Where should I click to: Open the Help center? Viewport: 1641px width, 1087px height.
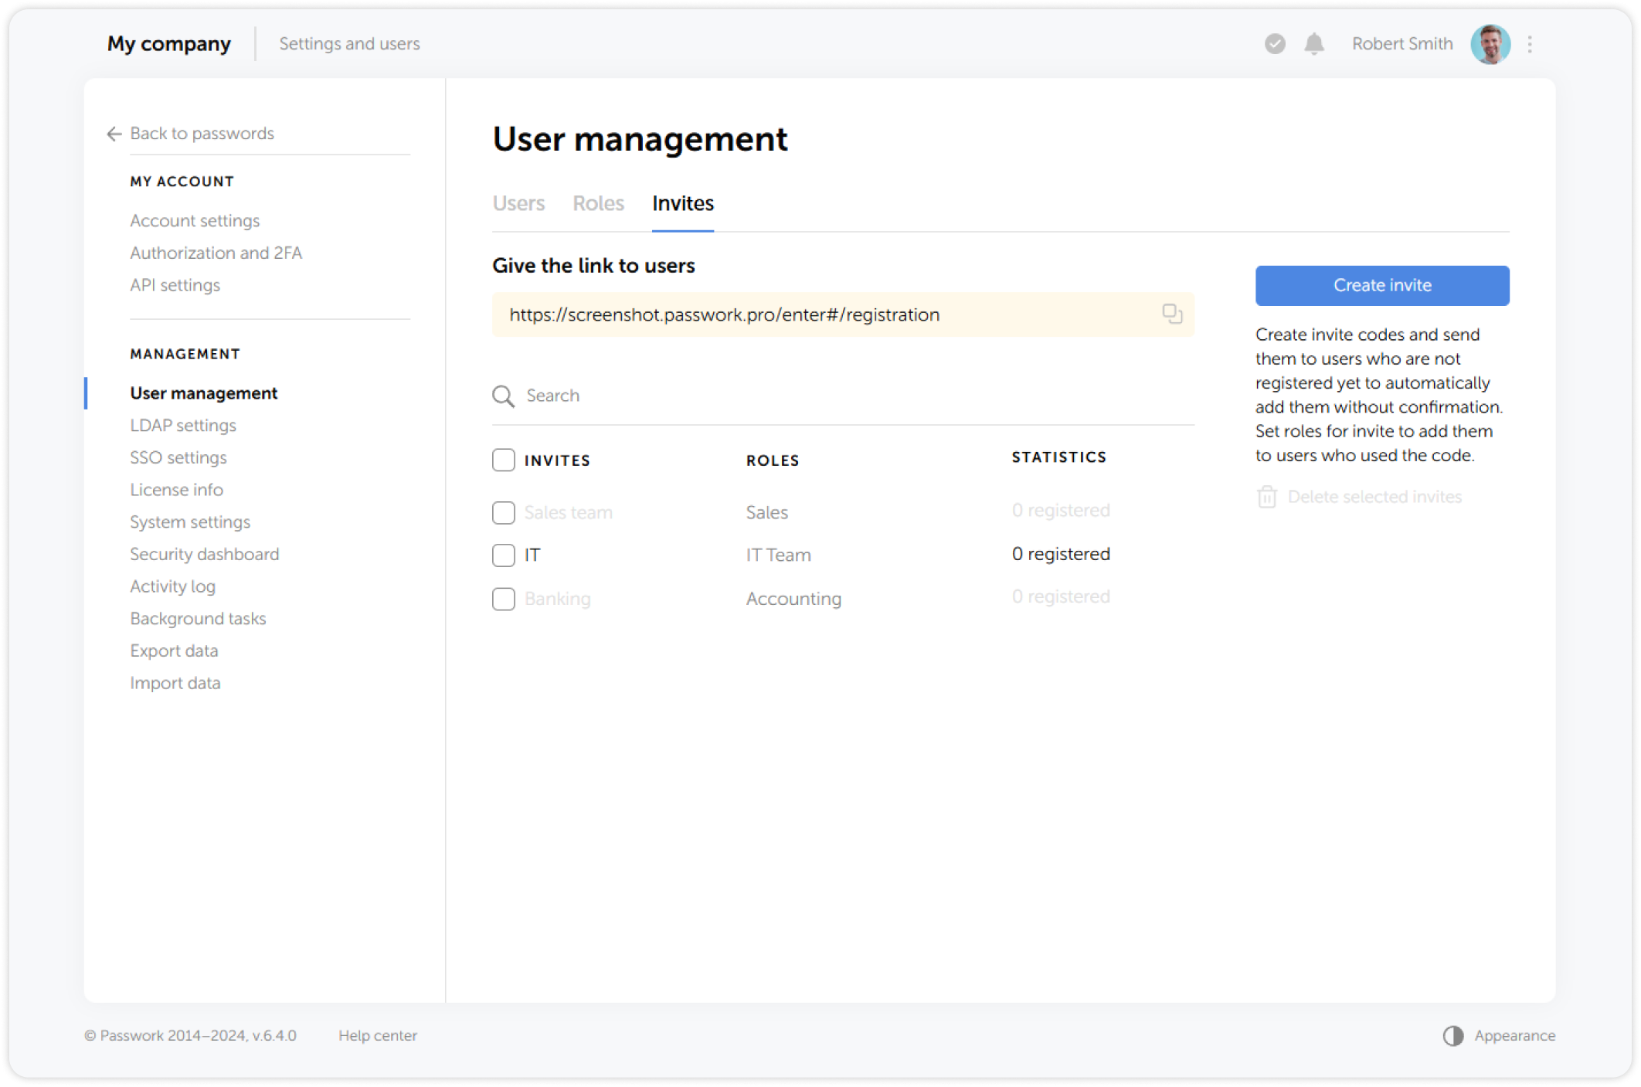click(378, 1035)
